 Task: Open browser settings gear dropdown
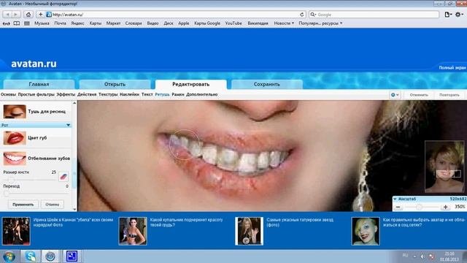tap(459, 15)
